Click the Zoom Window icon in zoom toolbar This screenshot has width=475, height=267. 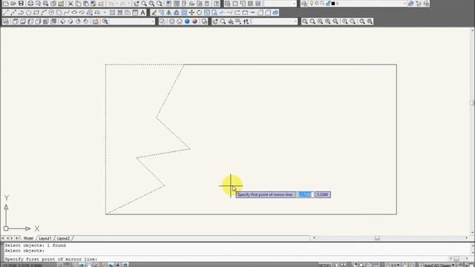pos(305,22)
